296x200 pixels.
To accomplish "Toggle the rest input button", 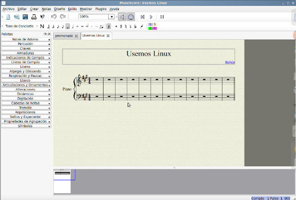I will 109,27.
